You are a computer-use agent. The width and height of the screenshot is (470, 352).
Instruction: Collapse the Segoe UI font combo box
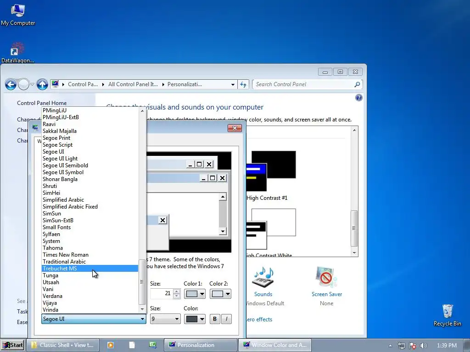[x=94, y=319]
